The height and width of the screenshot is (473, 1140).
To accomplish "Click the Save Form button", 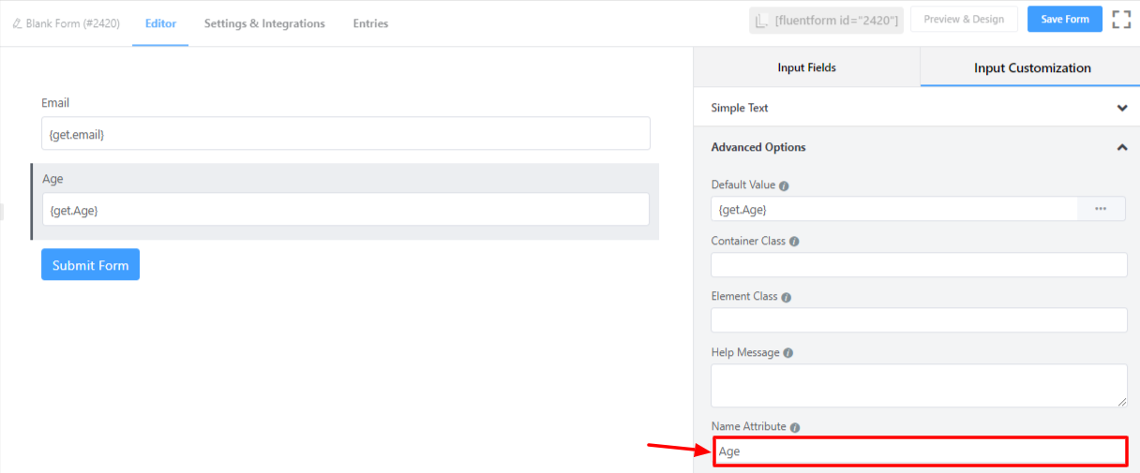I will 1064,20.
